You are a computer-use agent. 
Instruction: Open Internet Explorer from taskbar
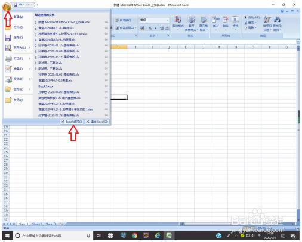click(x=158, y=235)
